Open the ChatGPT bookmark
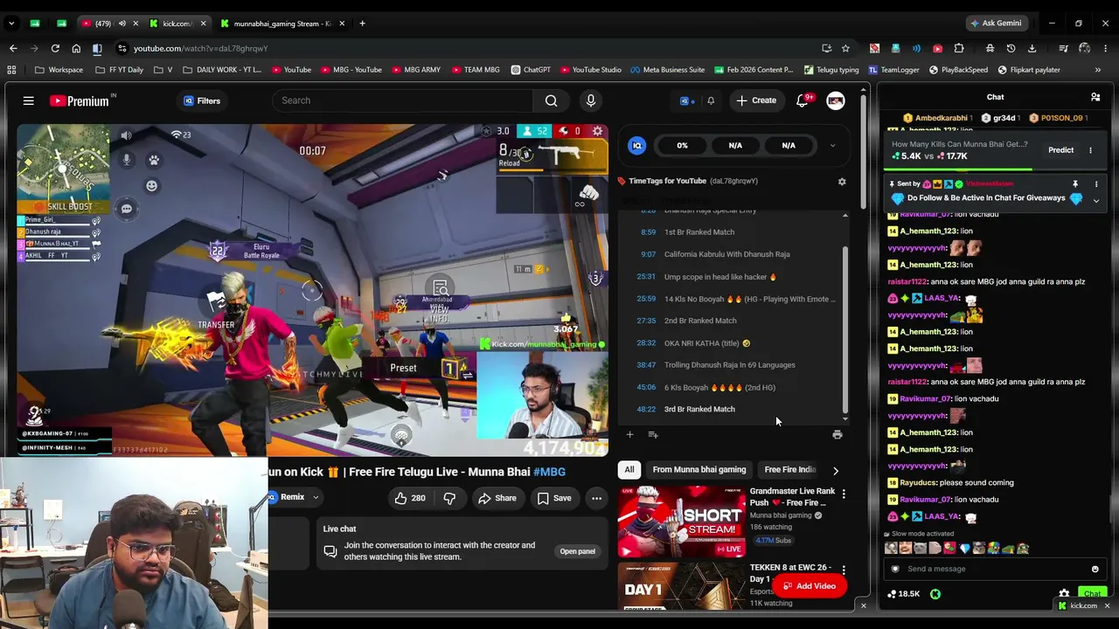 pos(530,70)
